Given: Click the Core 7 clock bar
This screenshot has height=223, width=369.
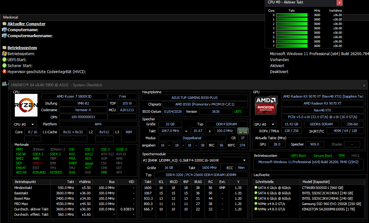Looking at the screenshot, I should point(292,46).
